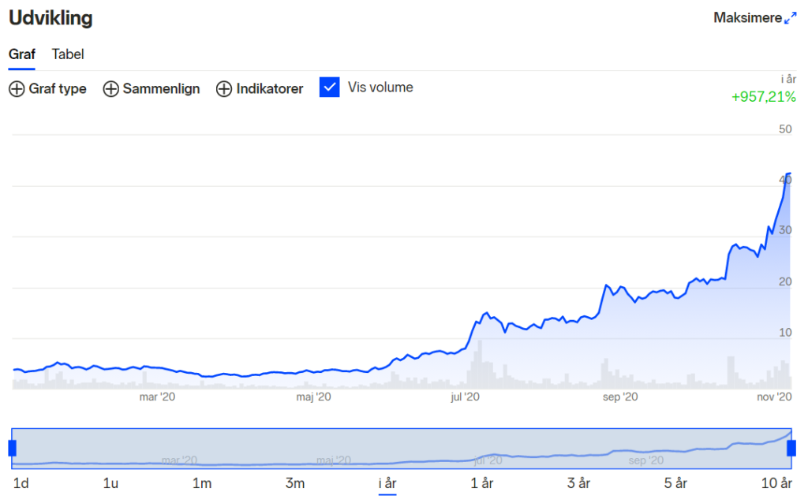Select the 3m time range
This screenshot has width=808, height=503.
[x=295, y=483]
